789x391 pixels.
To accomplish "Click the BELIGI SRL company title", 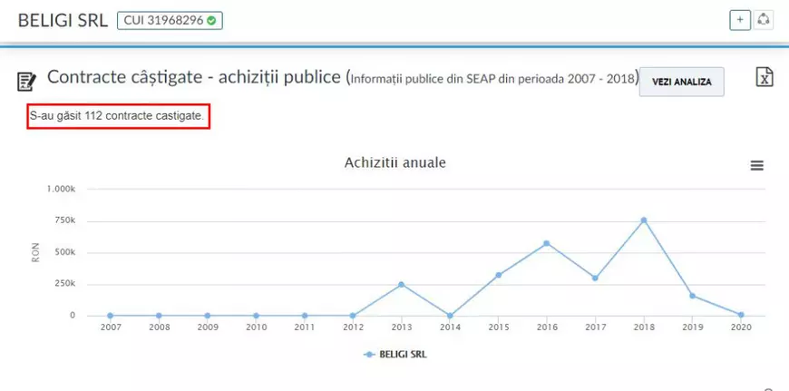I will (x=63, y=21).
